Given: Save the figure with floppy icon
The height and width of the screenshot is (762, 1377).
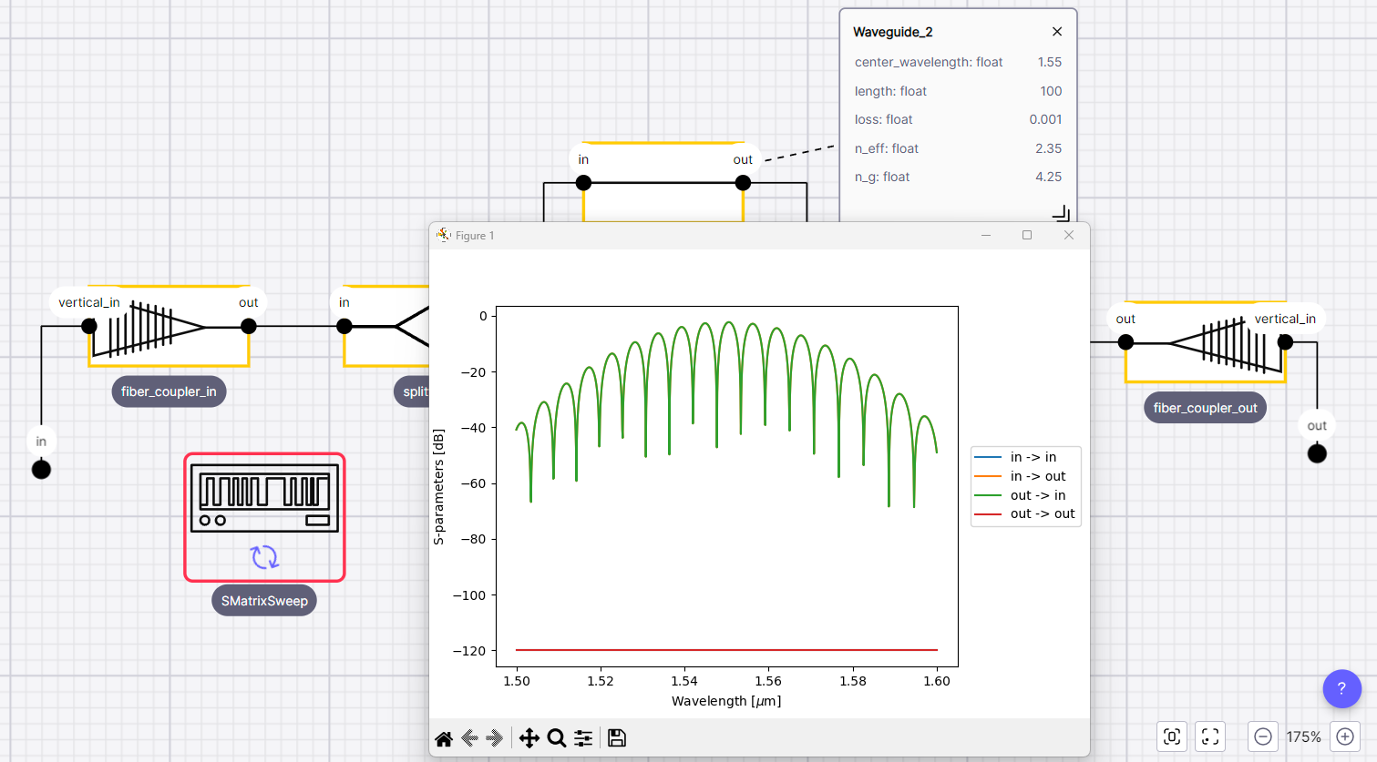Looking at the screenshot, I should coord(617,738).
